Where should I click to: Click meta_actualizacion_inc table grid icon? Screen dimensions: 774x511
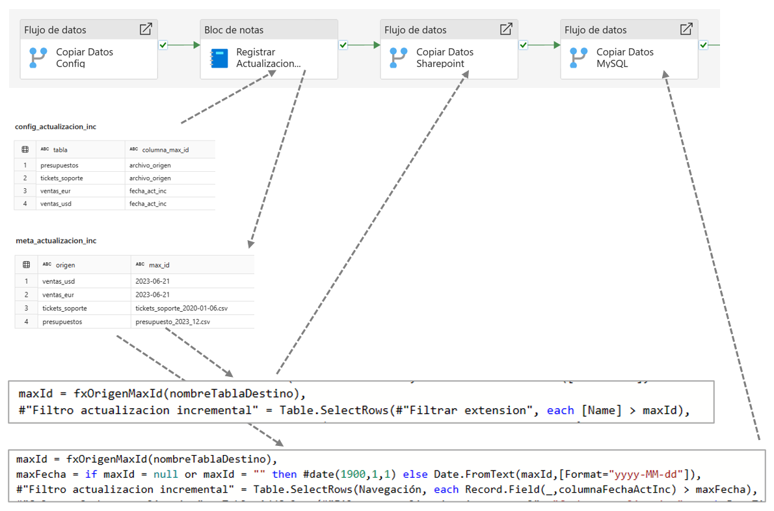[26, 265]
